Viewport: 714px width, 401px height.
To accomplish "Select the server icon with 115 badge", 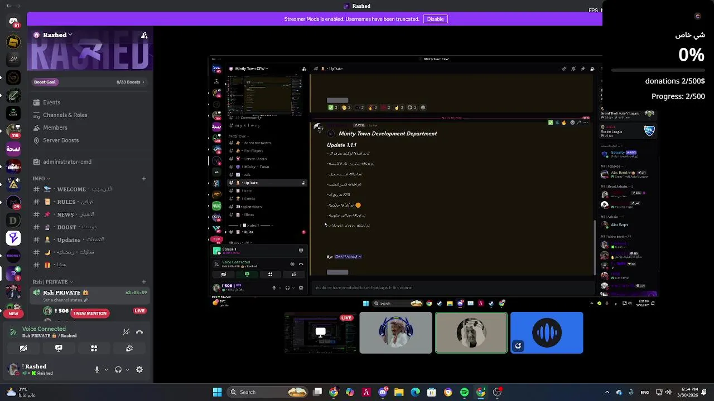I will coord(13,131).
